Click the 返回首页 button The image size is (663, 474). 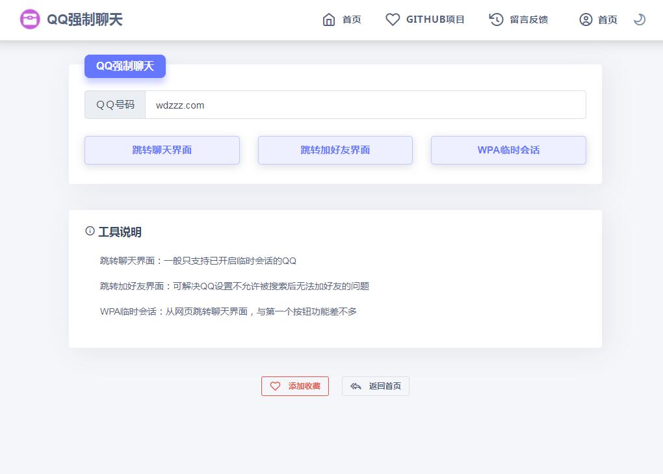[375, 386]
